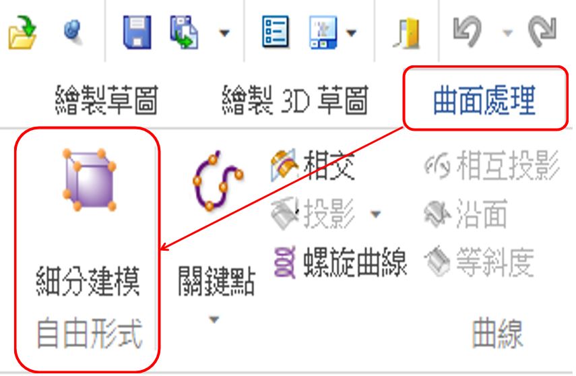Expand the window layout dropdown arrow
Image resolution: width=576 pixels, height=376 pixels.
point(351,33)
